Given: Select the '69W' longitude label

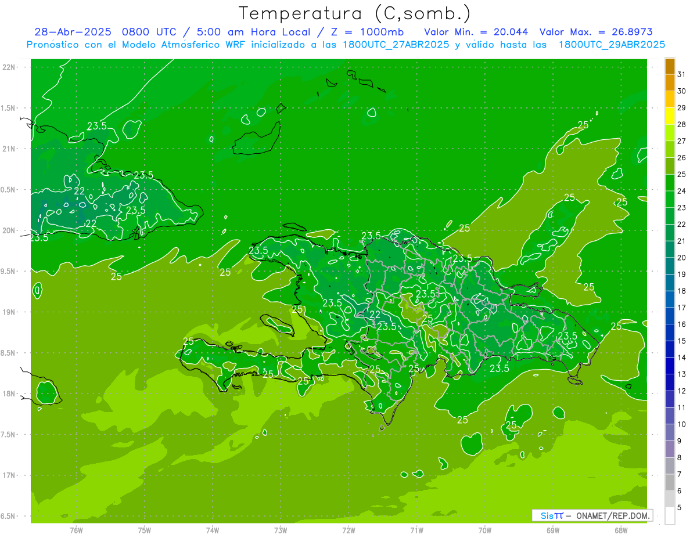Looking at the screenshot, I should [x=553, y=530].
